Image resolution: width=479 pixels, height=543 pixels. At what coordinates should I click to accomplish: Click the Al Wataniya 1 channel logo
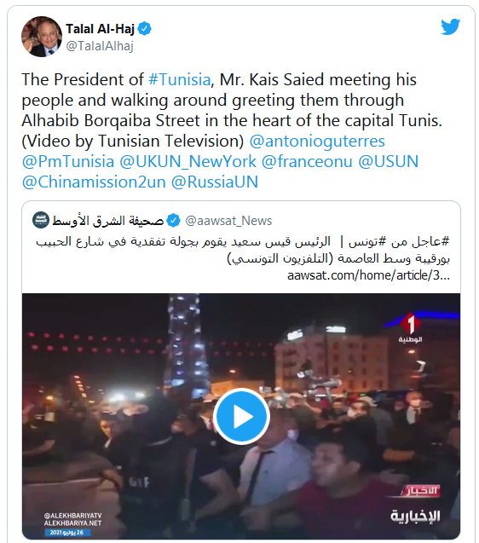410,327
